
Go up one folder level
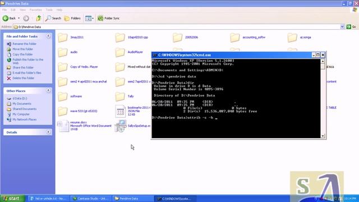point(39,19)
